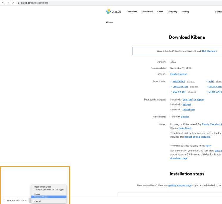This screenshot has width=222, height=204.
Task: Download the RPM 64-BIT package
Action: (215, 87)
